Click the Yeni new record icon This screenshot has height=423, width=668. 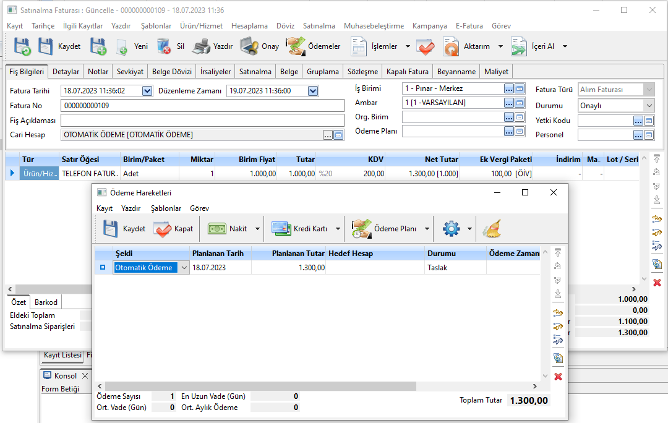122,46
